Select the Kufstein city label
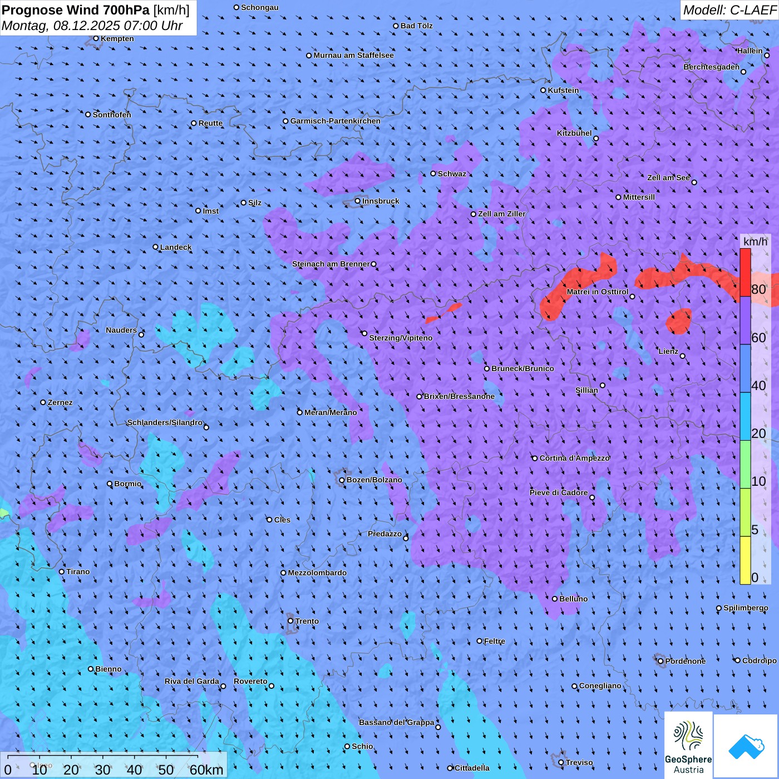The height and width of the screenshot is (779, 779). pyautogui.click(x=563, y=90)
